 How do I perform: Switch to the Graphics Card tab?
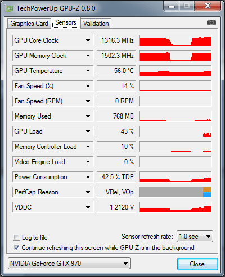click(29, 24)
